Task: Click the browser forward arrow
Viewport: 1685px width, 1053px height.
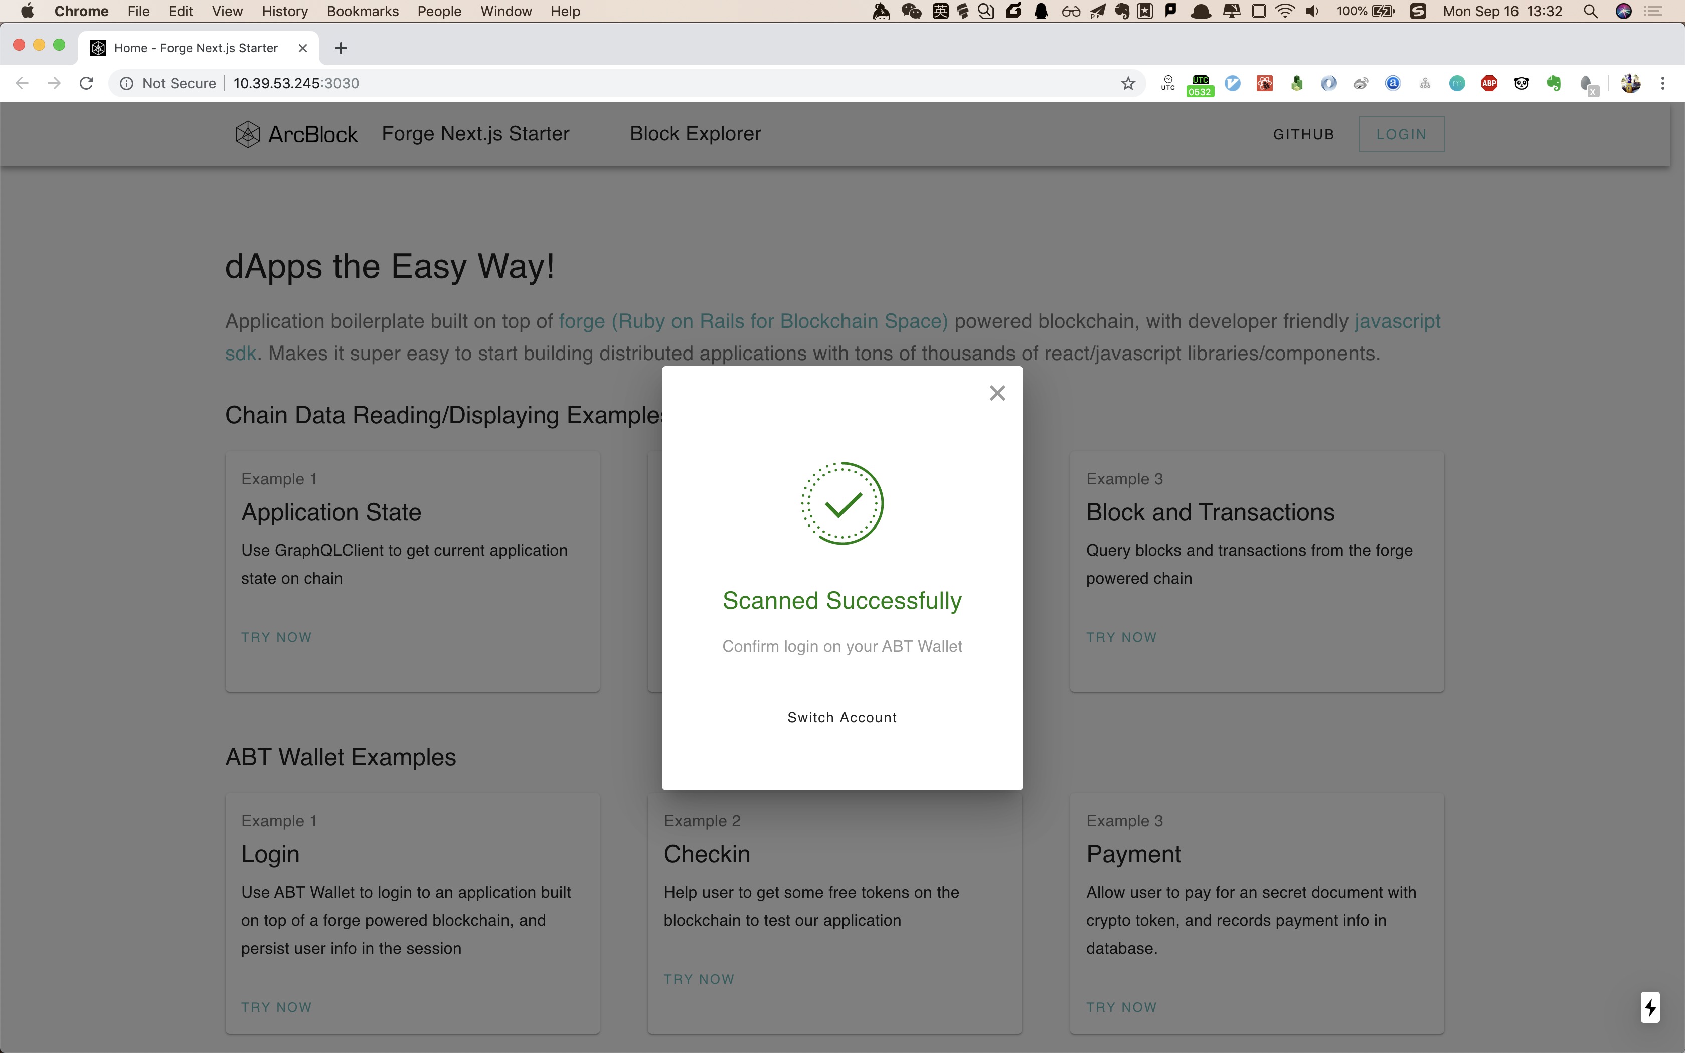Action: (x=54, y=84)
